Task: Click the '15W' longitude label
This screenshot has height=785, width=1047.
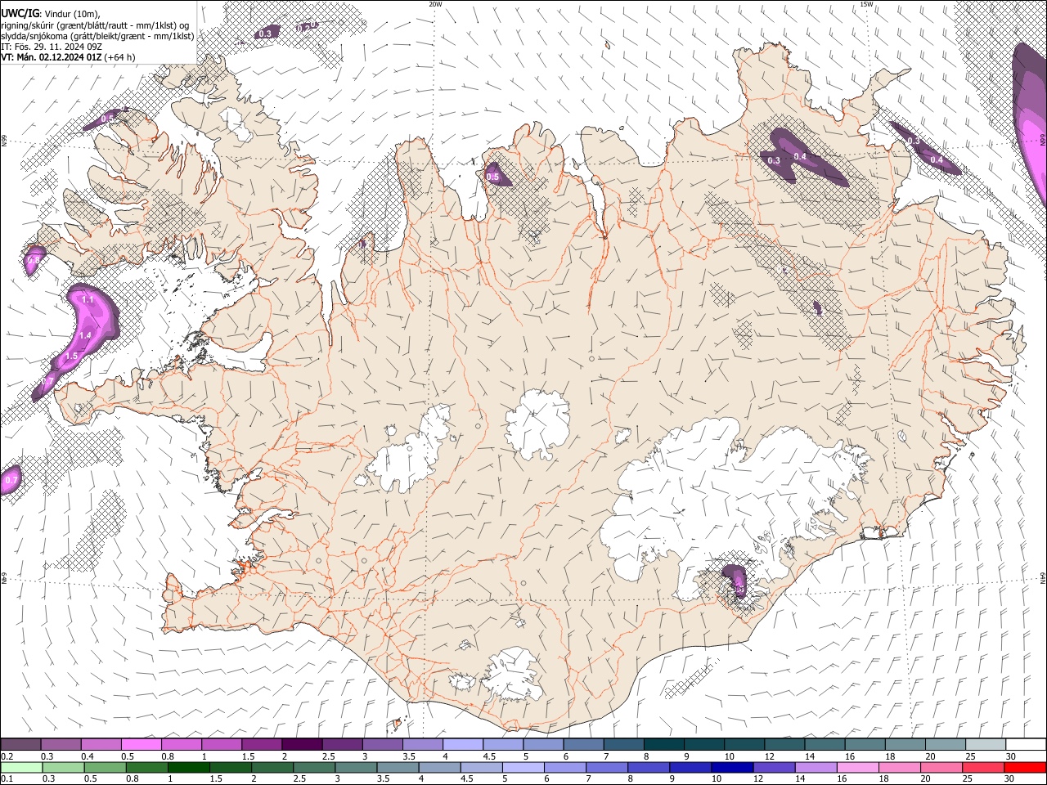Action: click(x=865, y=4)
